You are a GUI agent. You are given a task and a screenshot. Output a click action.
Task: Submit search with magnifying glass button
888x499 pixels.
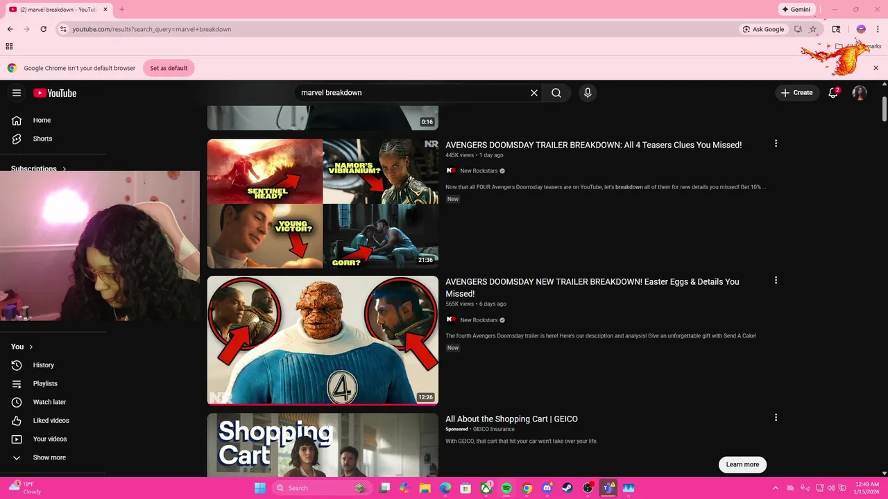click(x=556, y=93)
